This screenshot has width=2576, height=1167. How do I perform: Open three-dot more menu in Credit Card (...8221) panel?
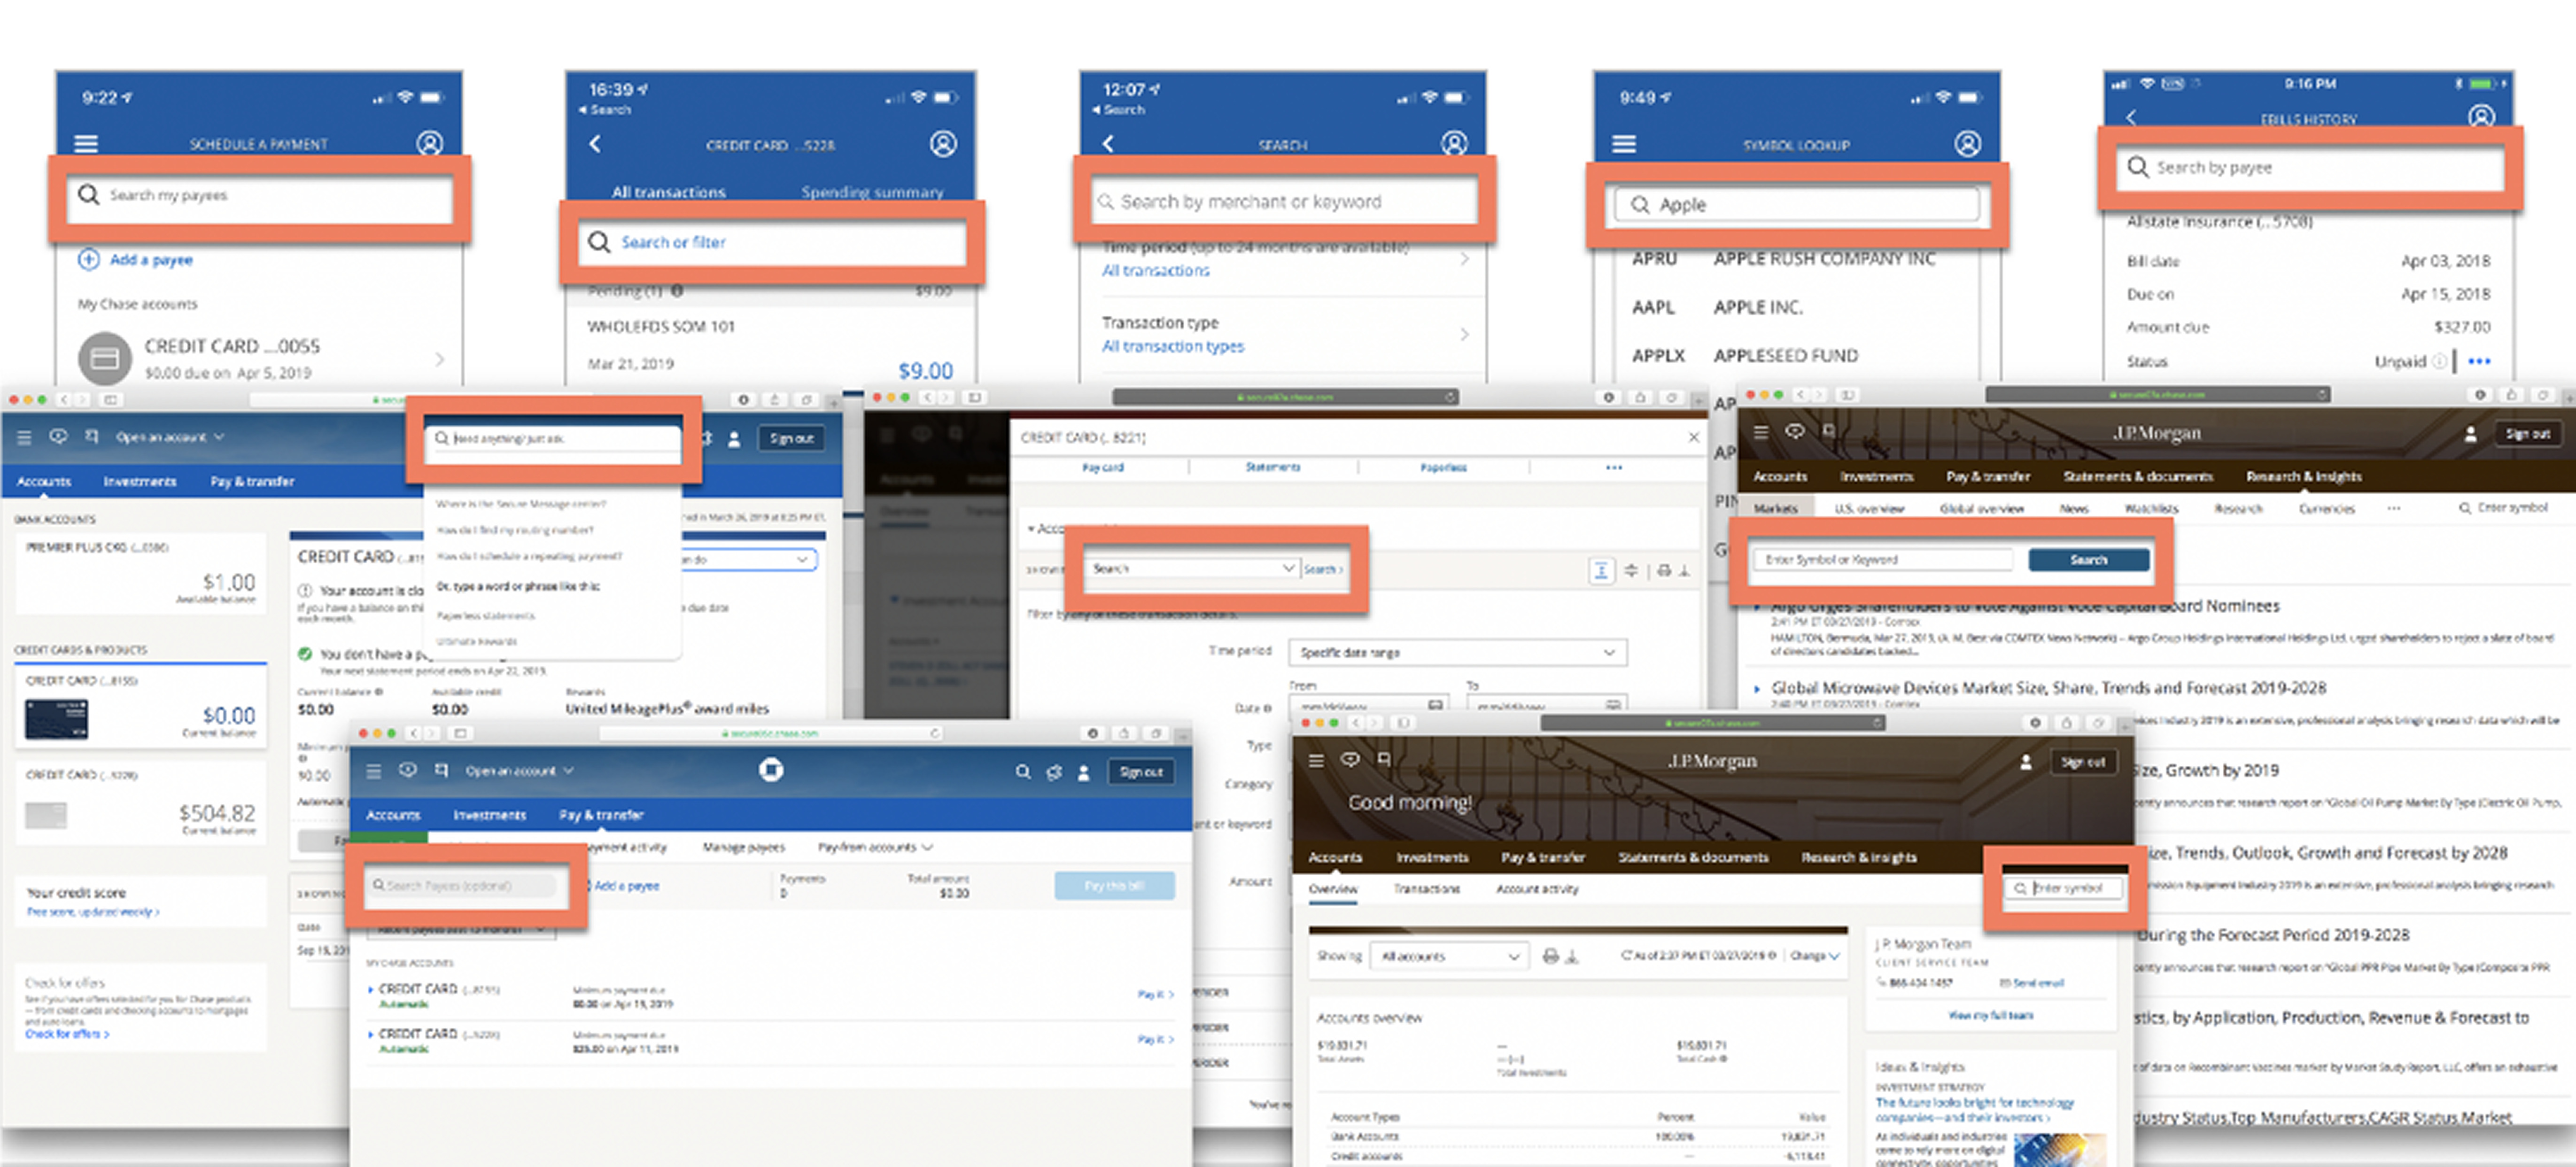point(1614,467)
